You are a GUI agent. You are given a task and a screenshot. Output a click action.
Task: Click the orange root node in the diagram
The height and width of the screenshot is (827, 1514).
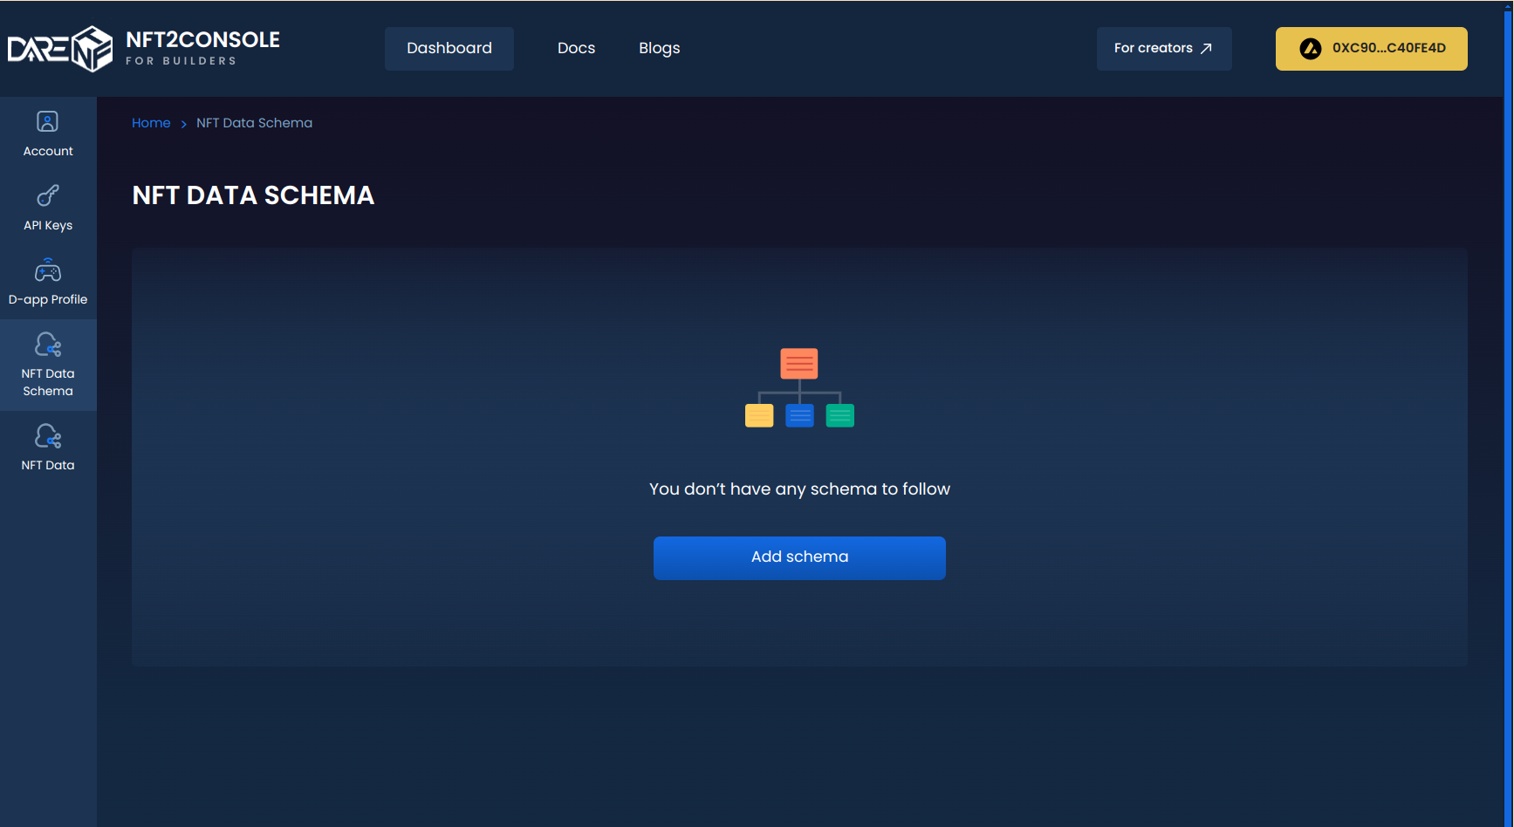(x=798, y=363)
